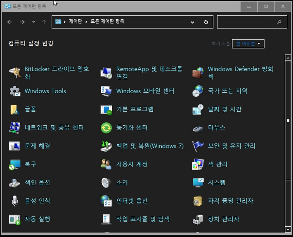Open the 자동 실행 text link

click(38, 219)
